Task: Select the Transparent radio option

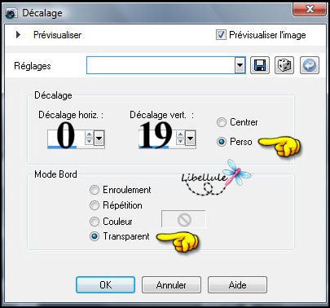Action: click(x=95, y=236)
